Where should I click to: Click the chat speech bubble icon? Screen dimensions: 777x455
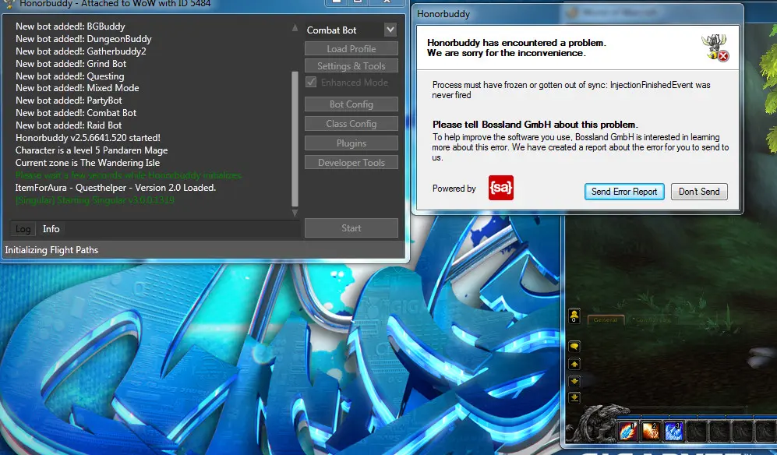point(574,346)
